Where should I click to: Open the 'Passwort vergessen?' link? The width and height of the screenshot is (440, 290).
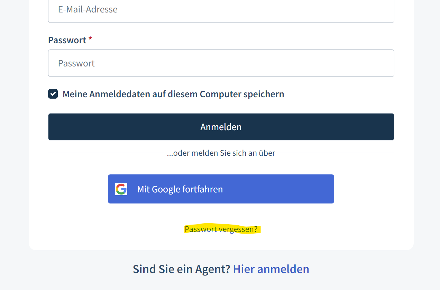[x=221, y=229]
